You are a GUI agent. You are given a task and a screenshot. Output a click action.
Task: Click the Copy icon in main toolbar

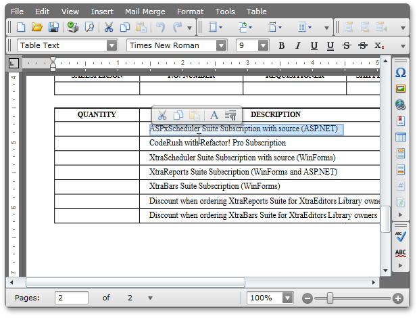click(x=125, y=27)
